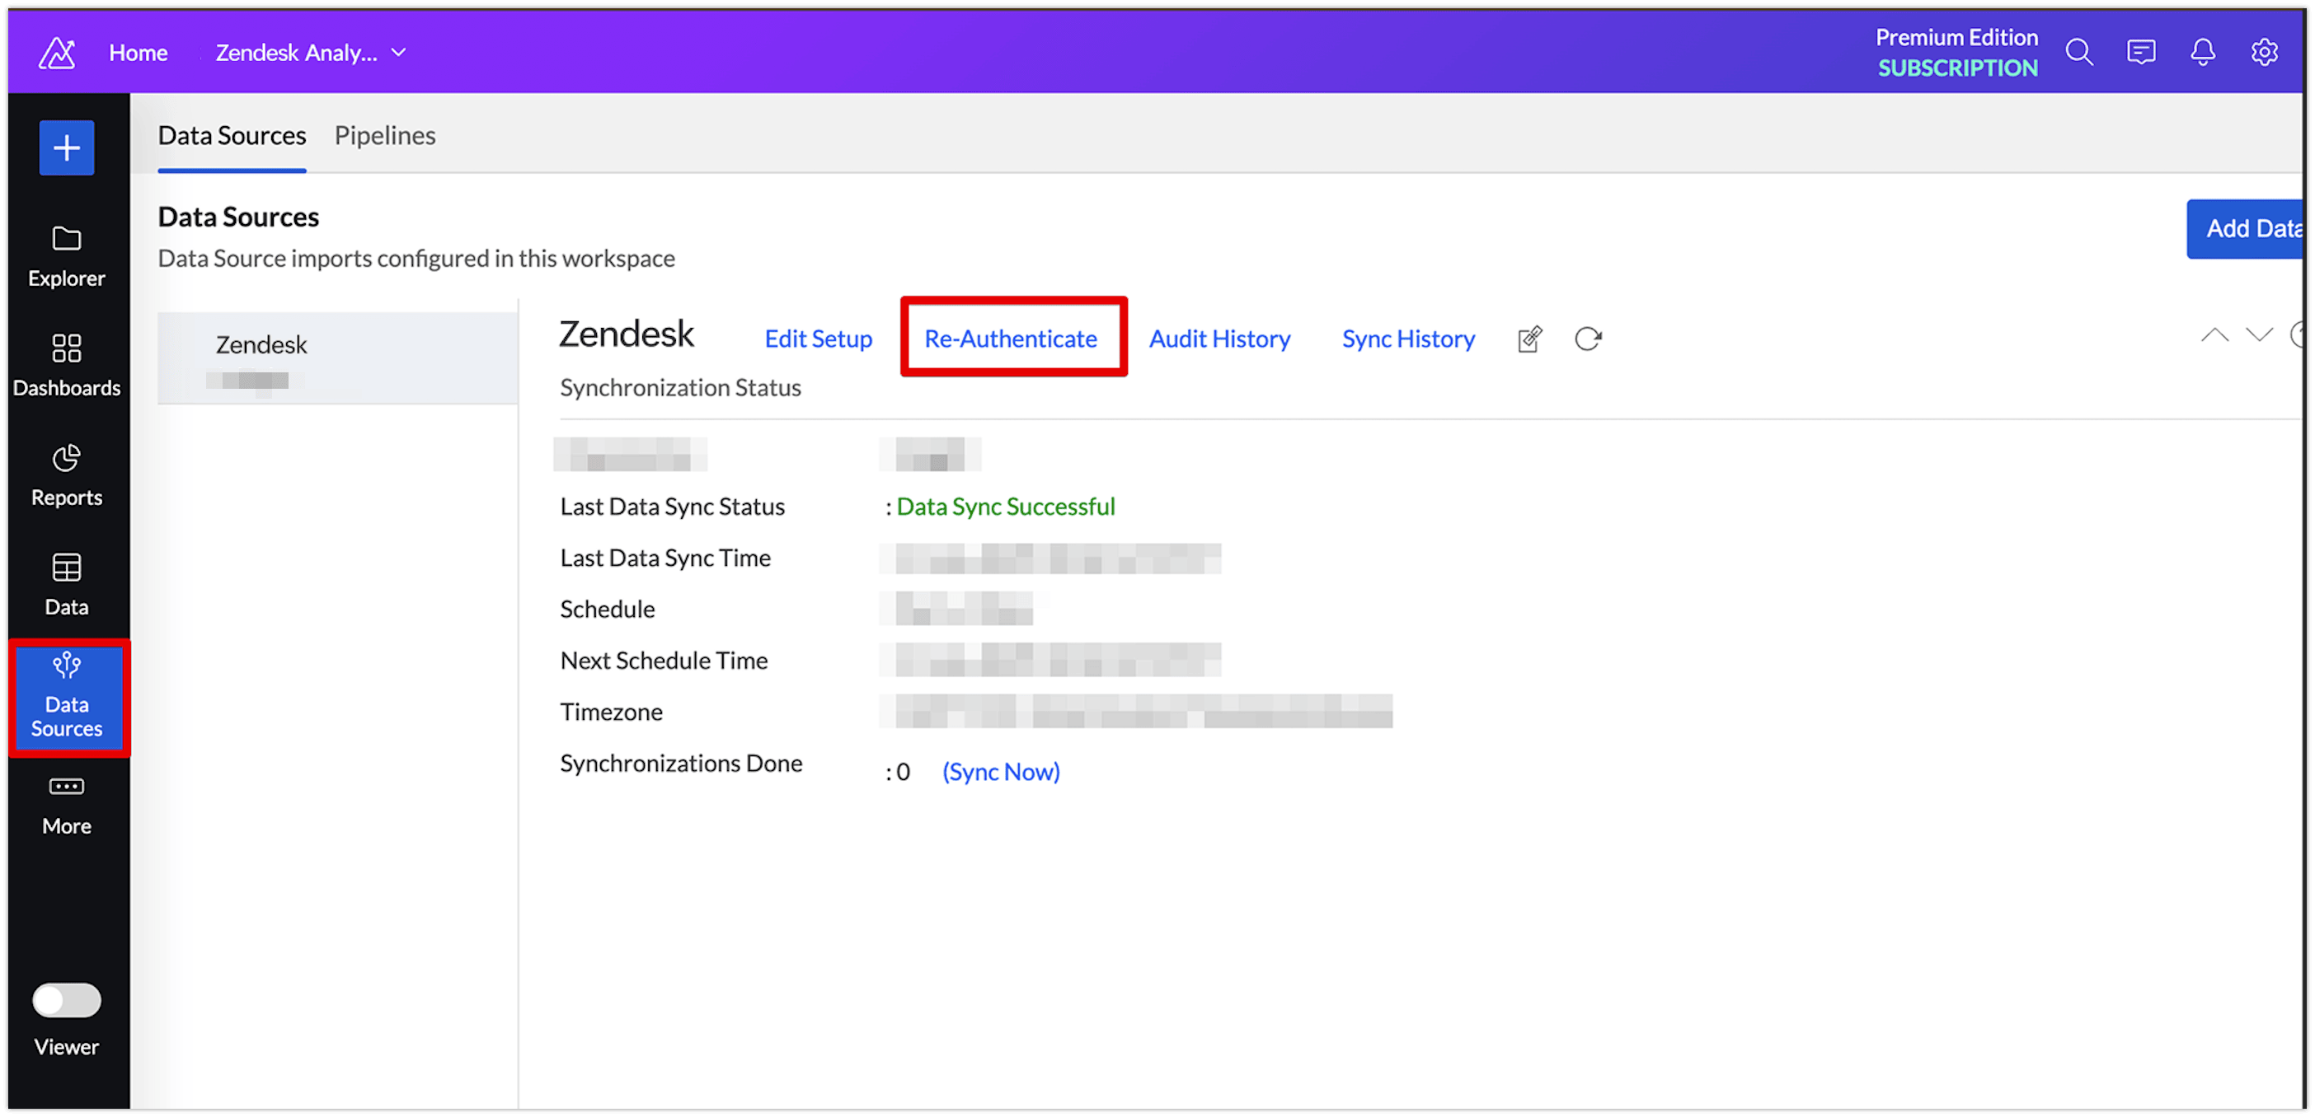Click the blue plus create button

tap(67, 148)
